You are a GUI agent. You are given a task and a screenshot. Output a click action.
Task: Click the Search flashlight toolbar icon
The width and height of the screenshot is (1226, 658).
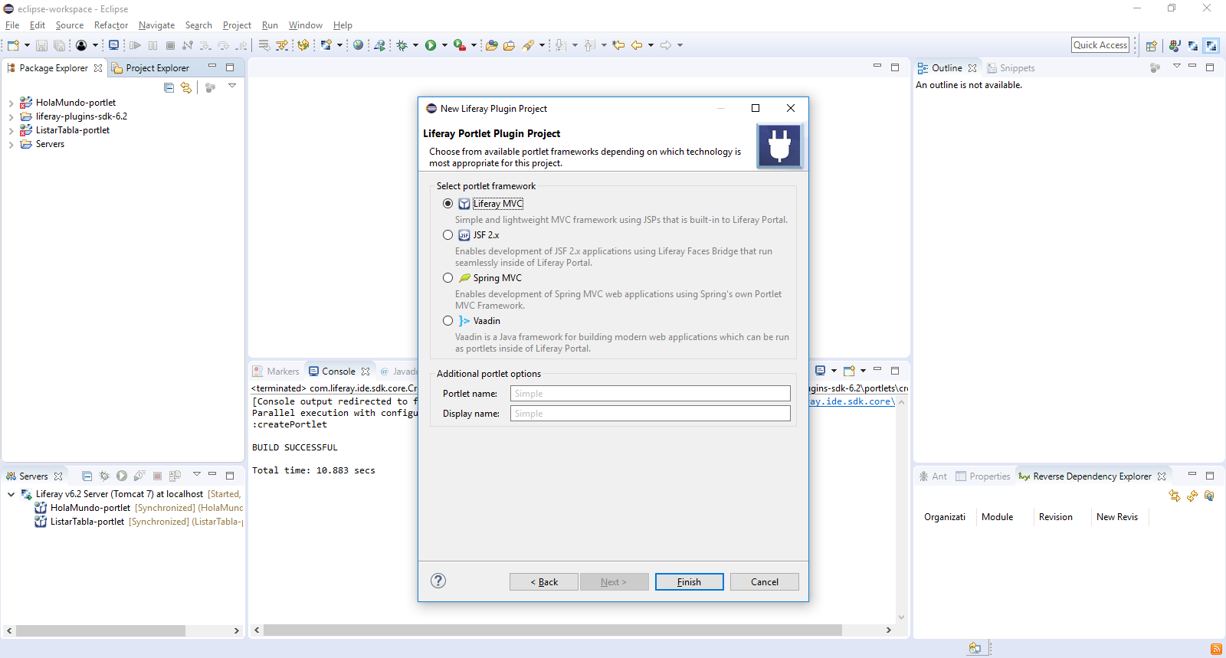[528, 45]
